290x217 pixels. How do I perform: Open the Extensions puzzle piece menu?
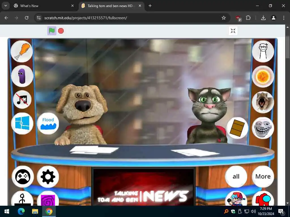[x=248, y=18]
